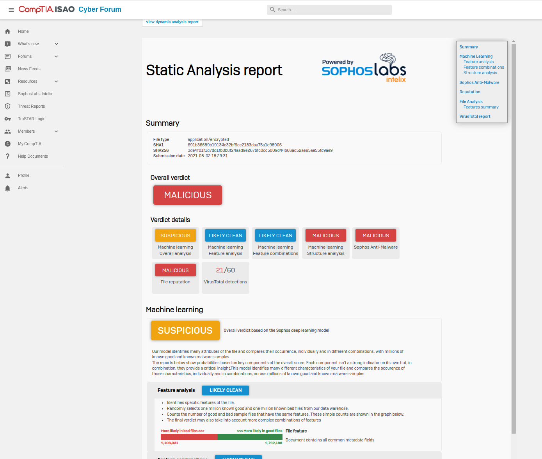The height and width of the screenshot is (459, 542).
Task: Expand the What's new submenu
Action: pyautogui.click(x=56, y=44)
